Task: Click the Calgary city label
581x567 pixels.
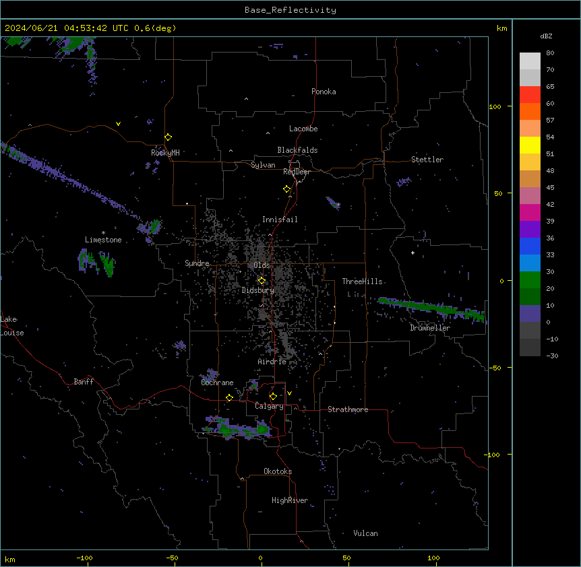Action: click(x=270, y=406)
